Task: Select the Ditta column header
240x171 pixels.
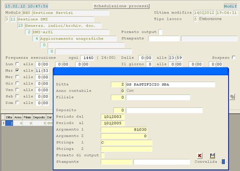Action: click(8, 117)
